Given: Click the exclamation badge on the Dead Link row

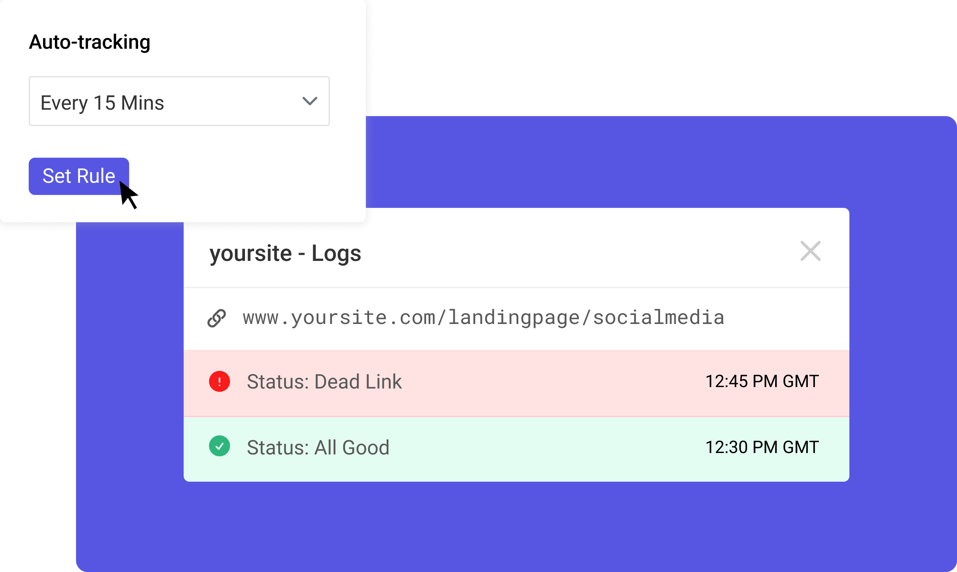Looking at the screenshot, I should (x=220, y=381).
